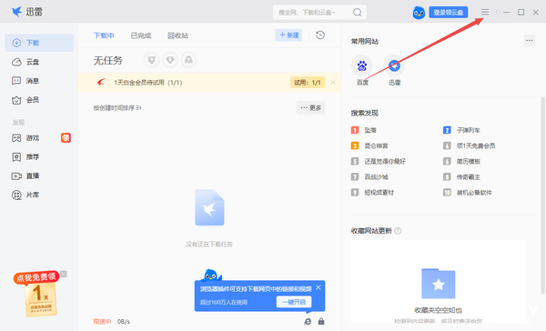Open the hamburger main menu
This screenshot has height=331, width=546.
pyautogui.click(x=485, y=12)
